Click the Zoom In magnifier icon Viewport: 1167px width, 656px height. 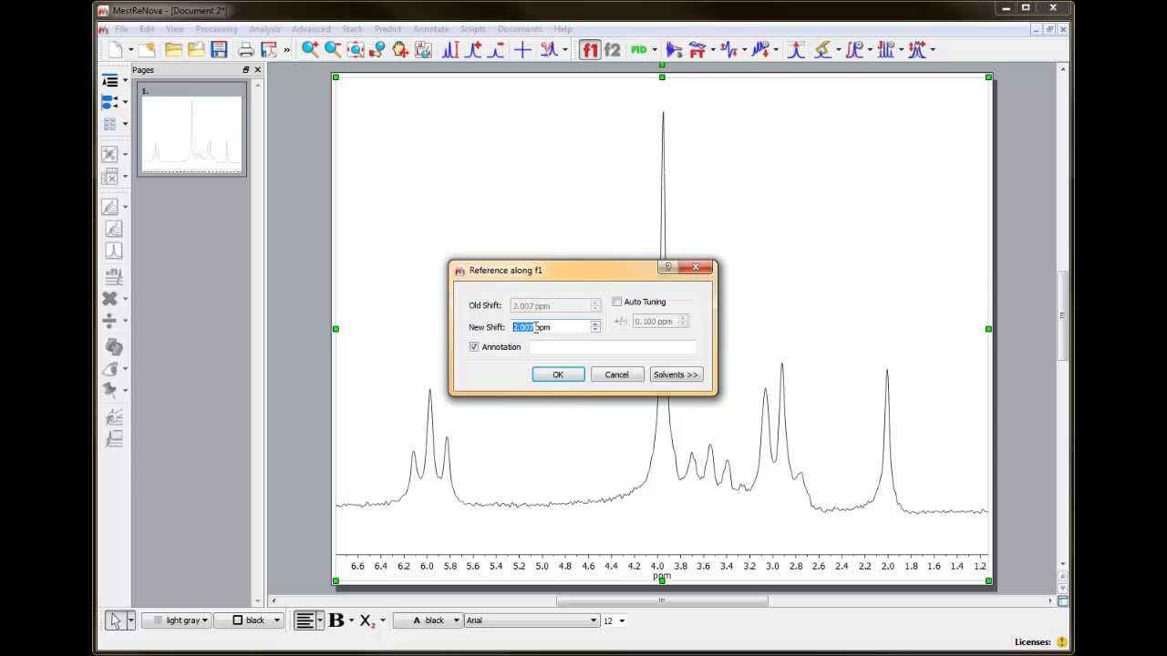pyautogui.click(x=310, y=50)
